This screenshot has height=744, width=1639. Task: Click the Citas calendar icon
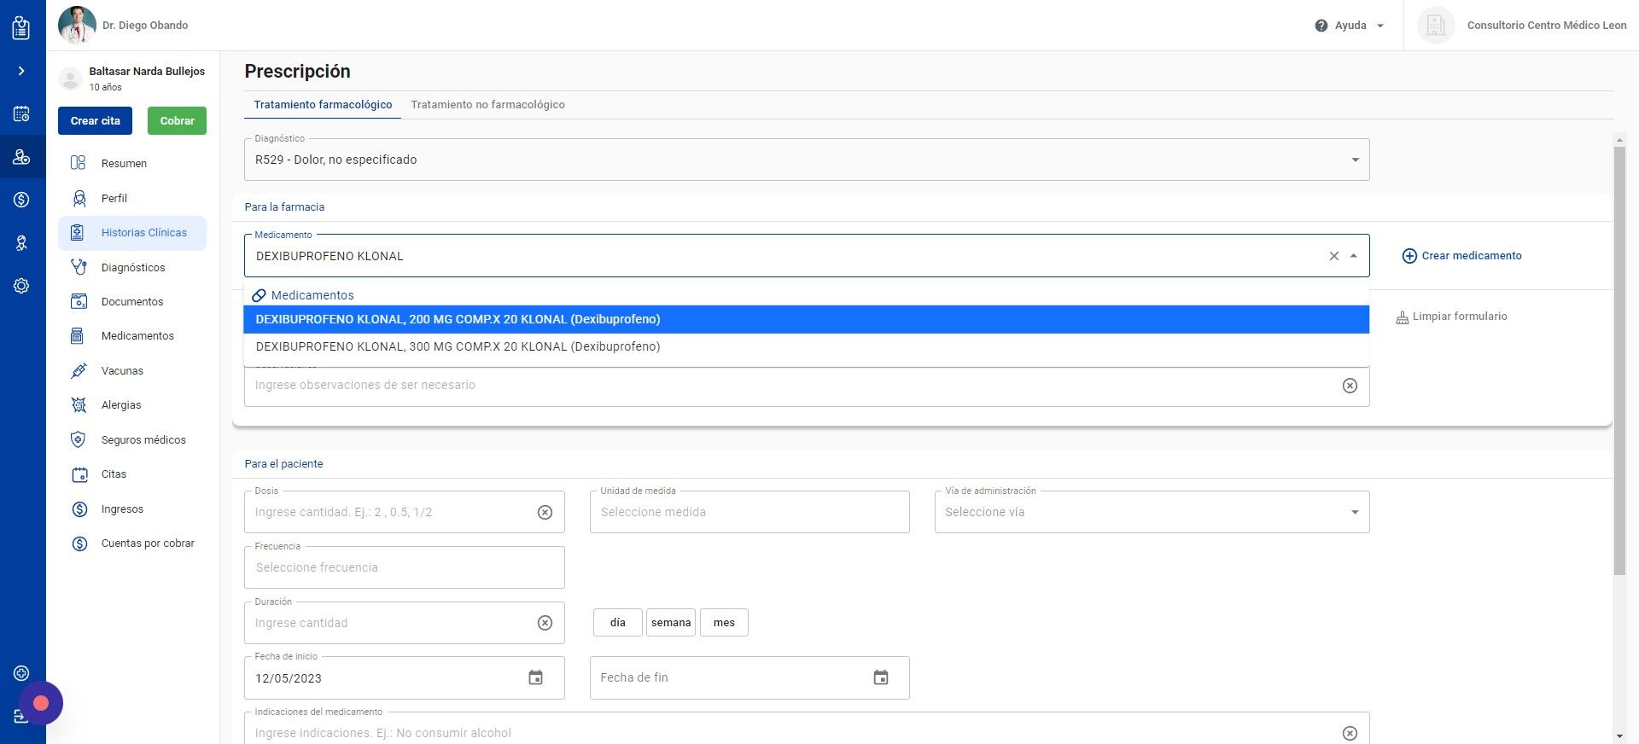pyautogui.click(x=79, y=474)
